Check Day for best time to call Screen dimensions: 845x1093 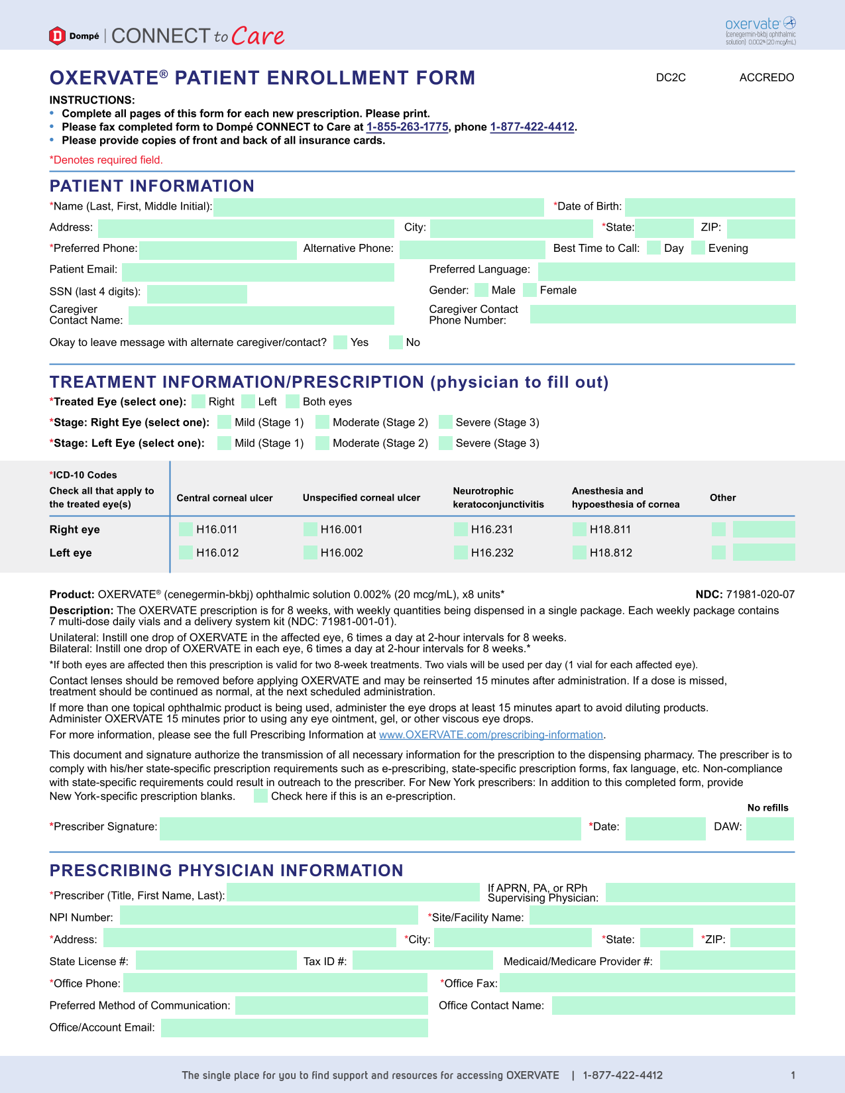pyautogui.click(x=653, y=248)
